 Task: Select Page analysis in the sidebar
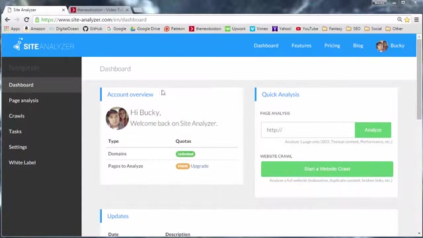[42, 100]
